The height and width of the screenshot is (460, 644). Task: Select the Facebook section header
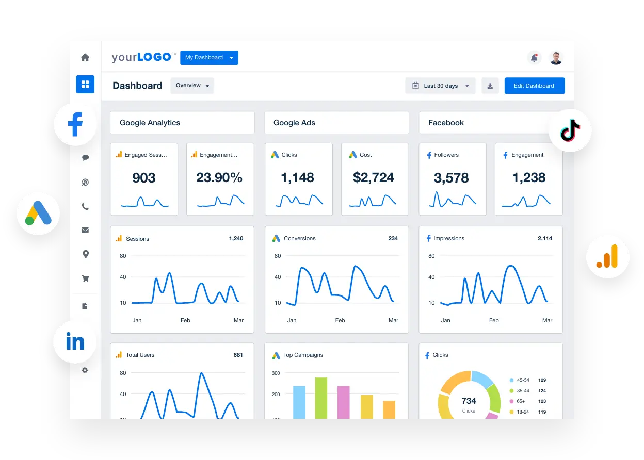tap(446, 123)
